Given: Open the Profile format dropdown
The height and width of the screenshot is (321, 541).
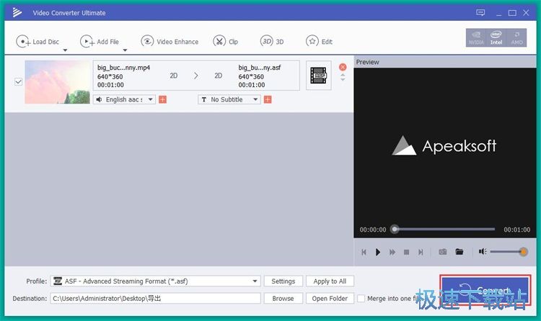Looking at the screenshot, I should tap(155, 281).
